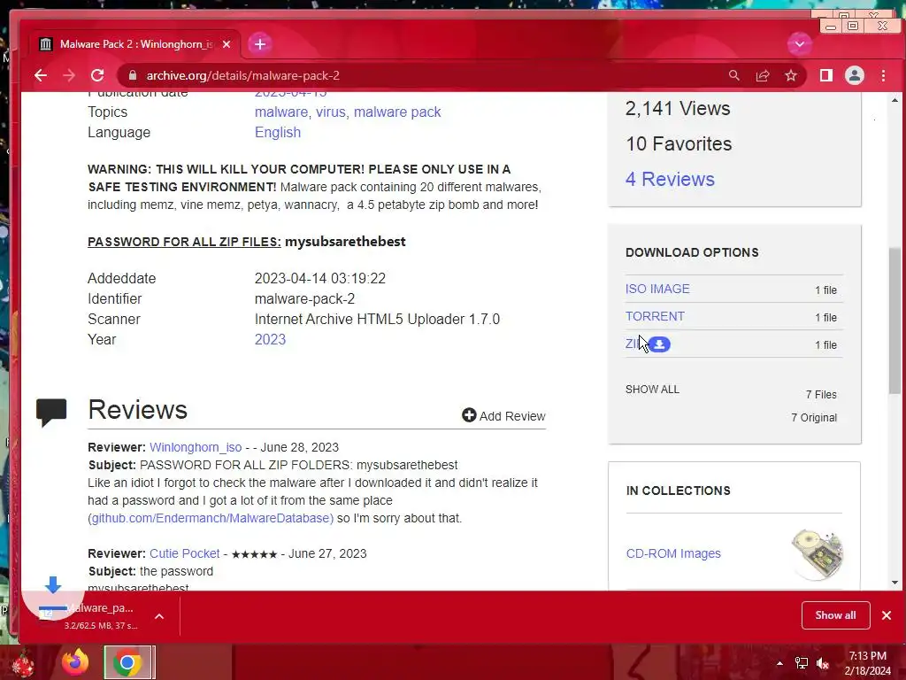Download the TORRENT option
The width and height of the screenshot is (906, 680).
pos(655,316)
